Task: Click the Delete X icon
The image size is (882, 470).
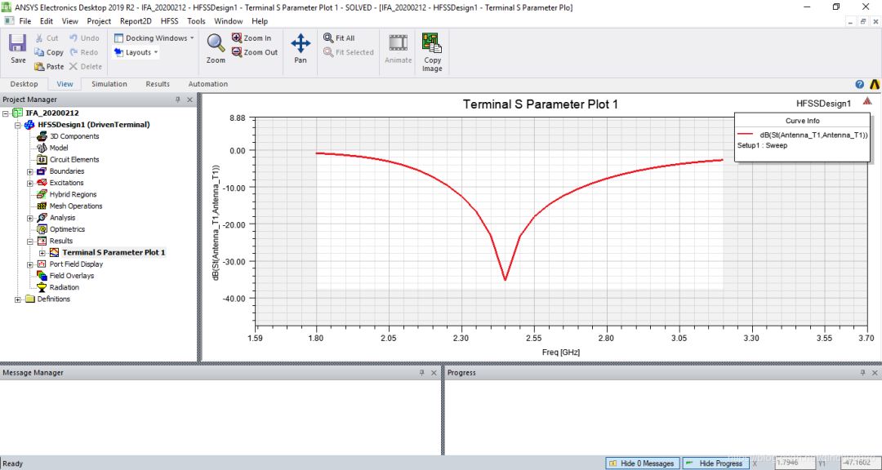Action: click(x=73, y=66)
